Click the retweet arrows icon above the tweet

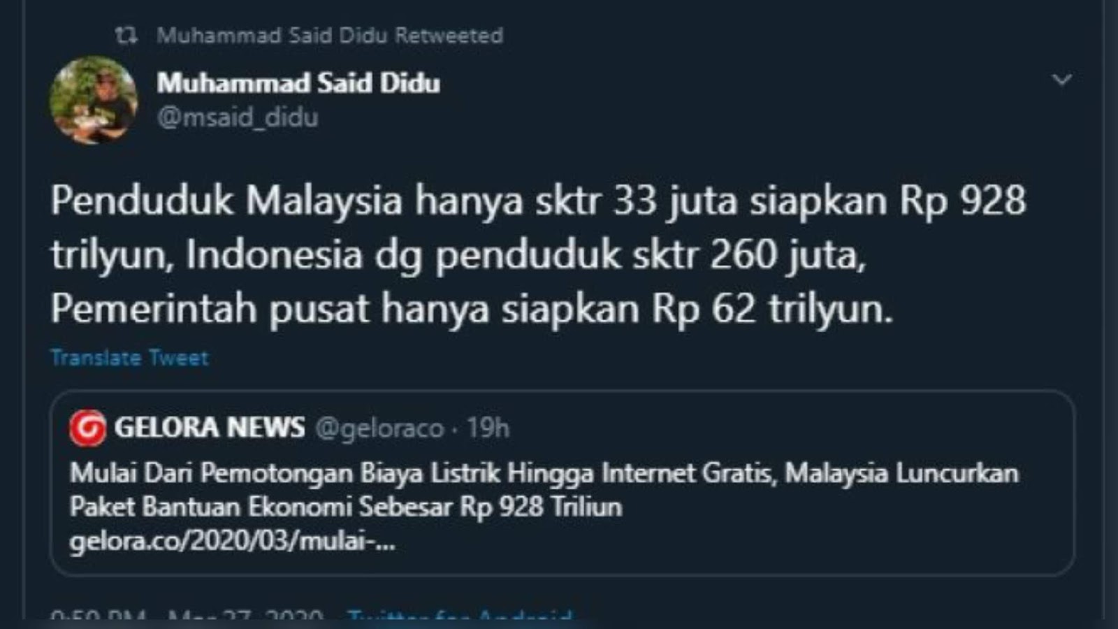[126, 36]
